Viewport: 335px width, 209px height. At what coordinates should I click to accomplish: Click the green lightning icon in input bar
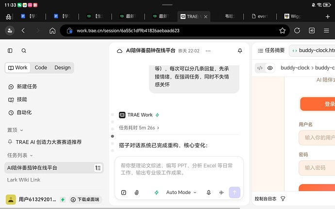coord(157,193)
